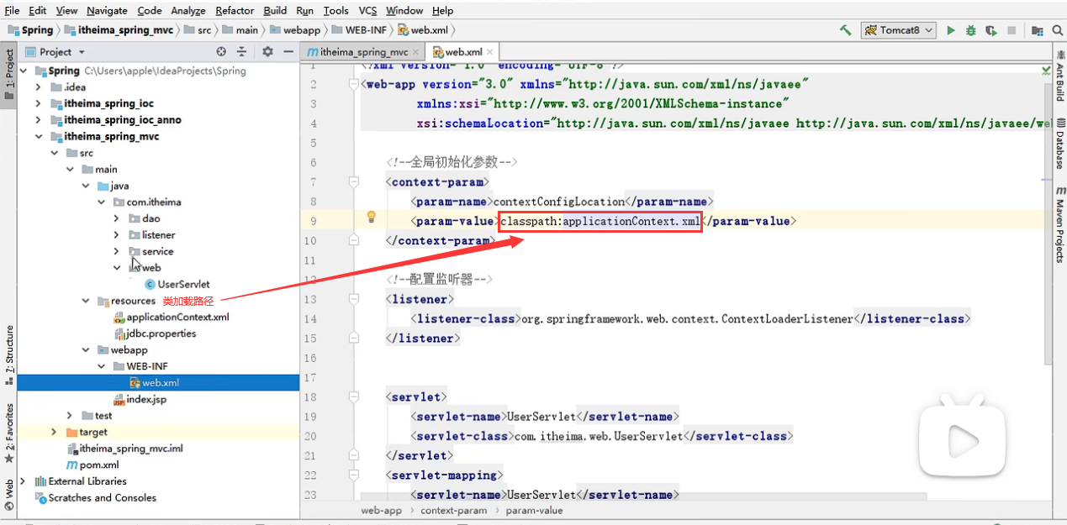Run Tomcat8 with the green play icon
The width and height of the screenshot is (1067, 525).
click(951, 30)
